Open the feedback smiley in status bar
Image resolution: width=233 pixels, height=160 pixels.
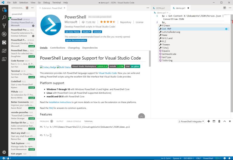[225, 158]
